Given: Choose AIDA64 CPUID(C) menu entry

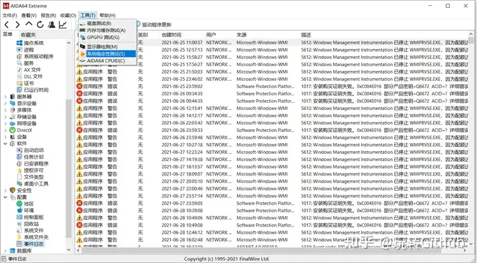Looking at the screenshot, I should [108, 61].
